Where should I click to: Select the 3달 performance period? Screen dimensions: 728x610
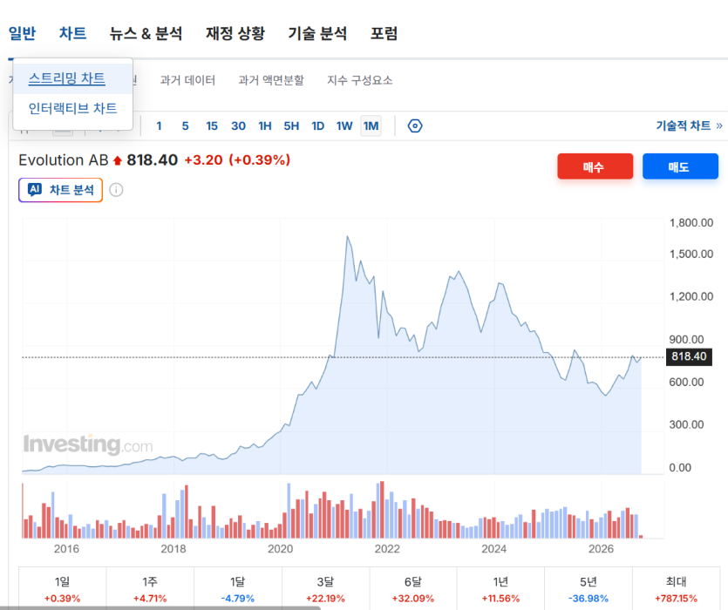[x=325, y=588]
